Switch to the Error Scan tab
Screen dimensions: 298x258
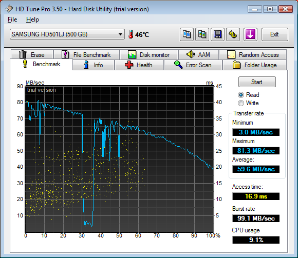(193, 65)
